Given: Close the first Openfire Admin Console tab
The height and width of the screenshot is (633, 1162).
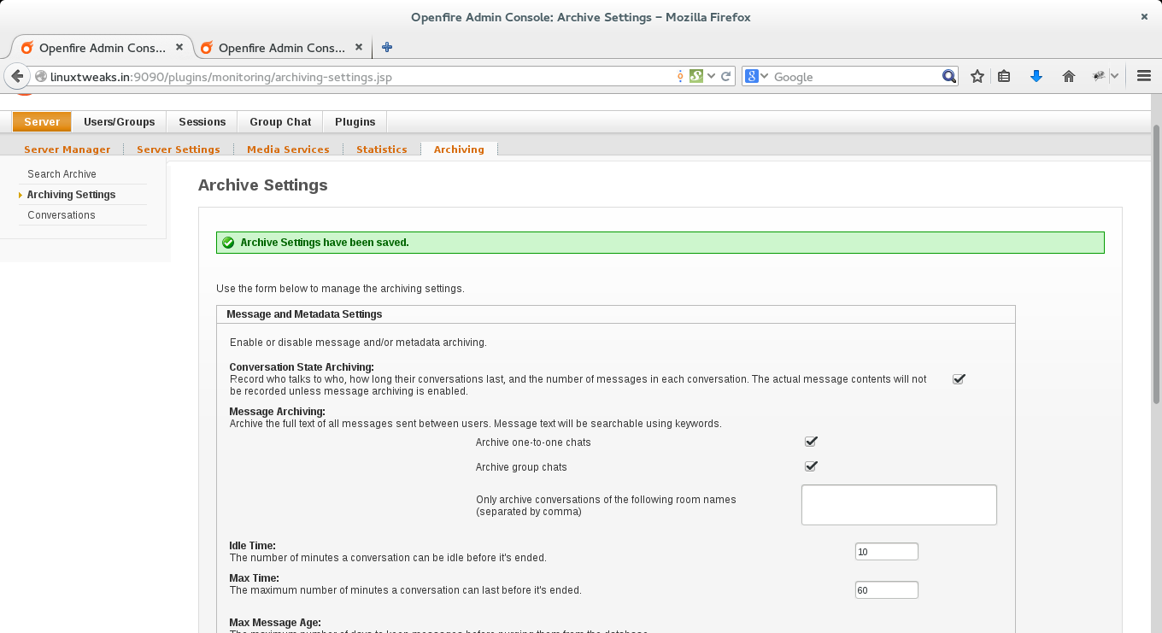Looking at the screenshot, I should coord(181,48).
